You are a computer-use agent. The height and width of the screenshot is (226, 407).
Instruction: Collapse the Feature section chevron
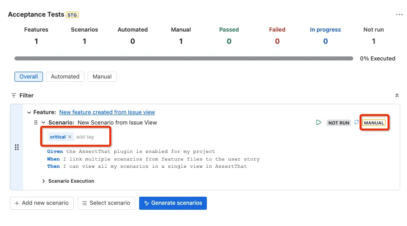(29, 112)
